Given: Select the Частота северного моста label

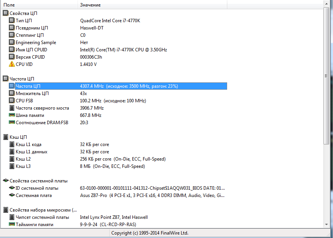Looking at the screenshot, I should tap(42, 108).
